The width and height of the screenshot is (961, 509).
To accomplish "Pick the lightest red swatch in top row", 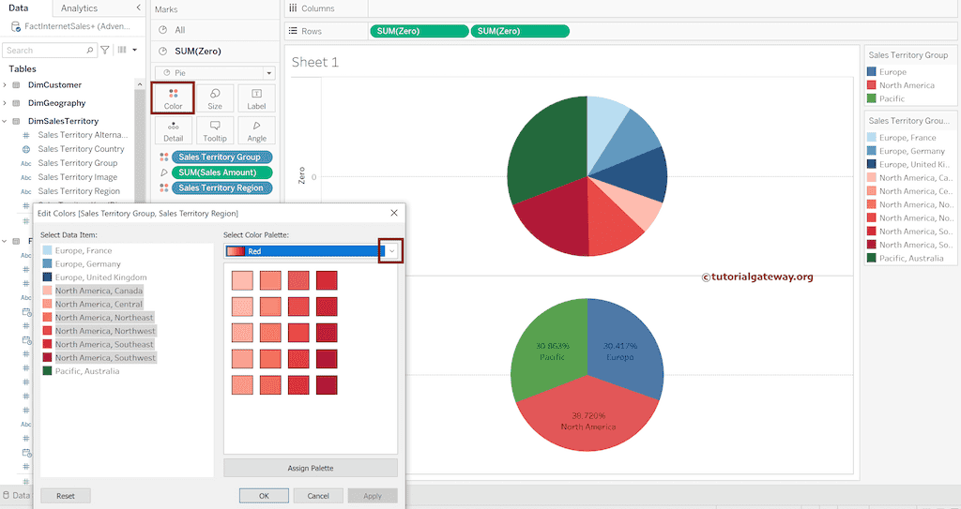I will pyautogui.click(x=242, y=280).
